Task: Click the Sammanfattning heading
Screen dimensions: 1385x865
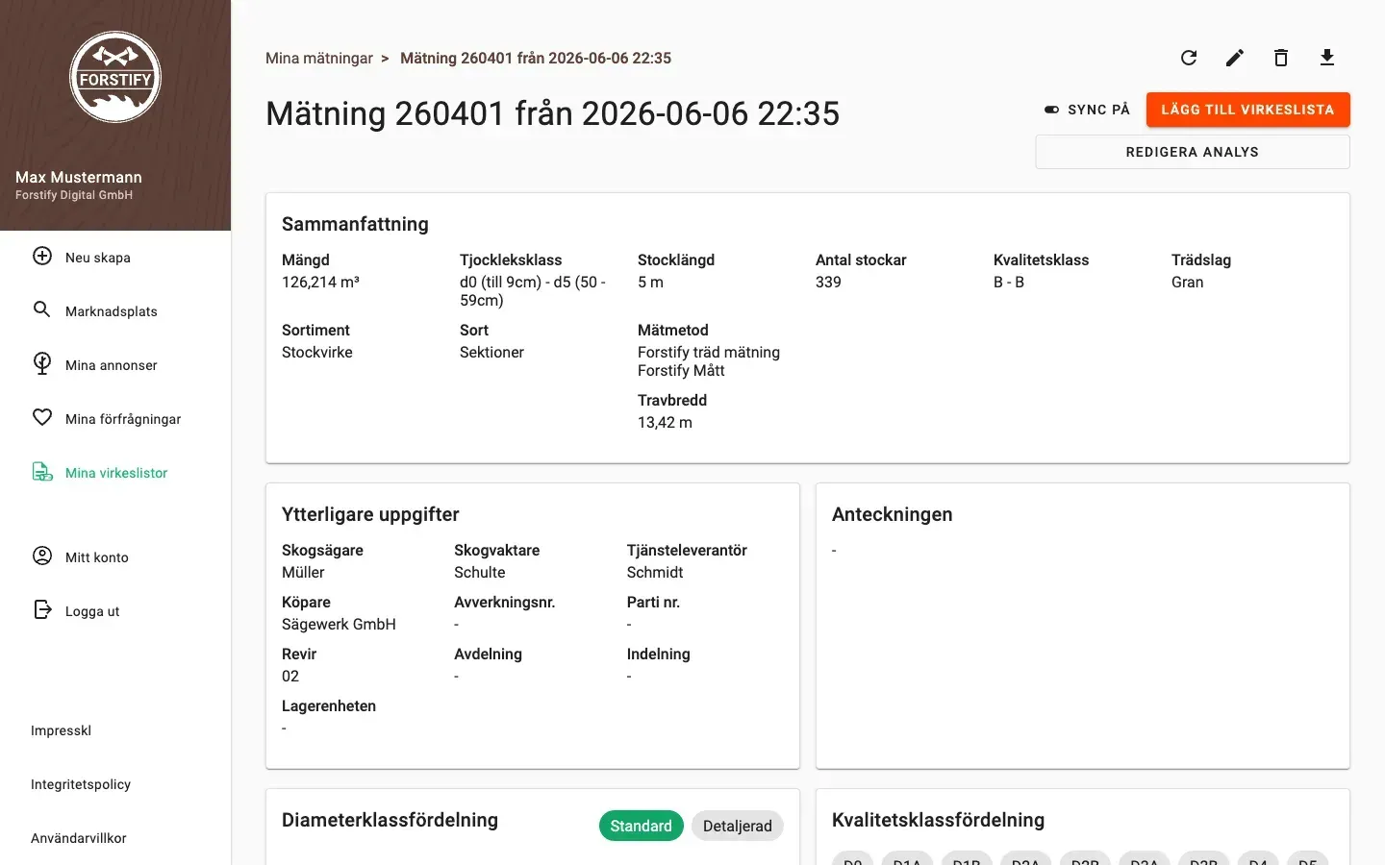Action: pyautogui.click(x=355, y=224)
